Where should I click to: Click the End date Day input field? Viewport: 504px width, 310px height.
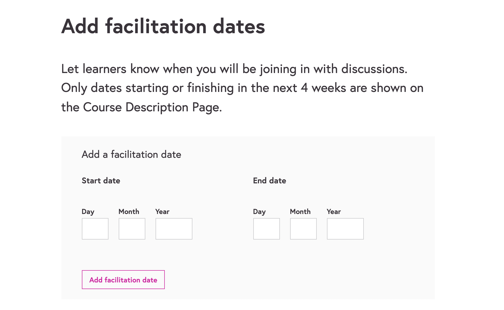pos(266,229)
